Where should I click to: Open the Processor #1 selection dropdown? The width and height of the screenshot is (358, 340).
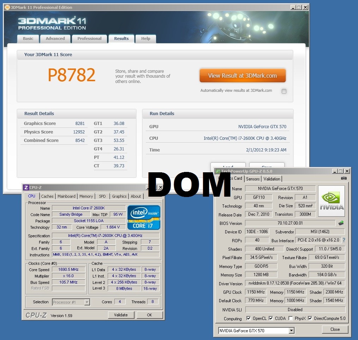coord(87,302)
